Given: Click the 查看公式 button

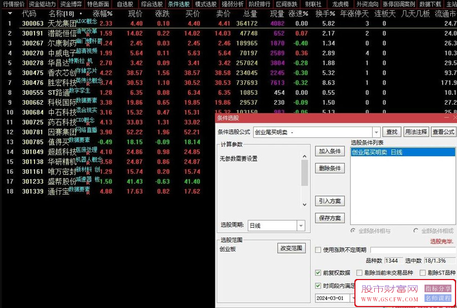Looking at the screenshot, I should tap(443, 132).
